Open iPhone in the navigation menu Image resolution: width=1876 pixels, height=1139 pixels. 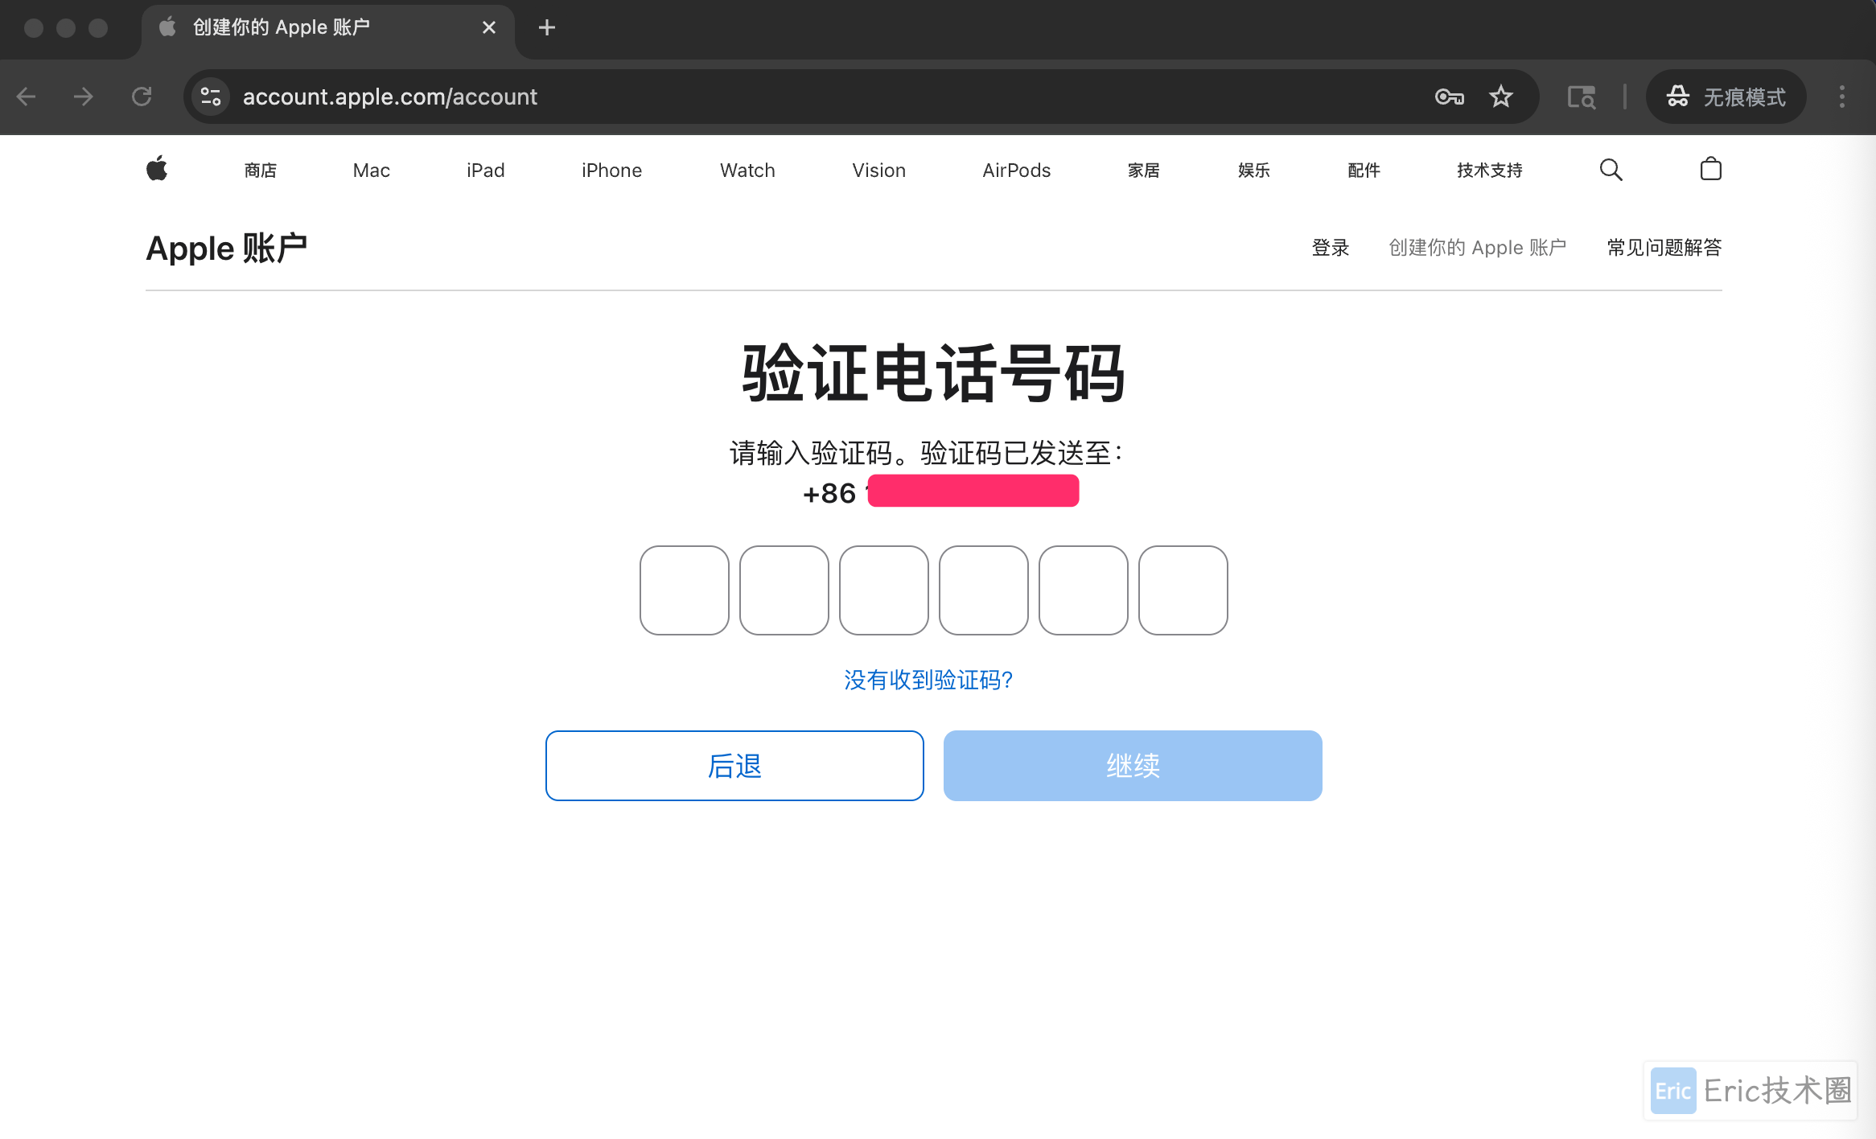pyautogui.click(x=612, y=171)
